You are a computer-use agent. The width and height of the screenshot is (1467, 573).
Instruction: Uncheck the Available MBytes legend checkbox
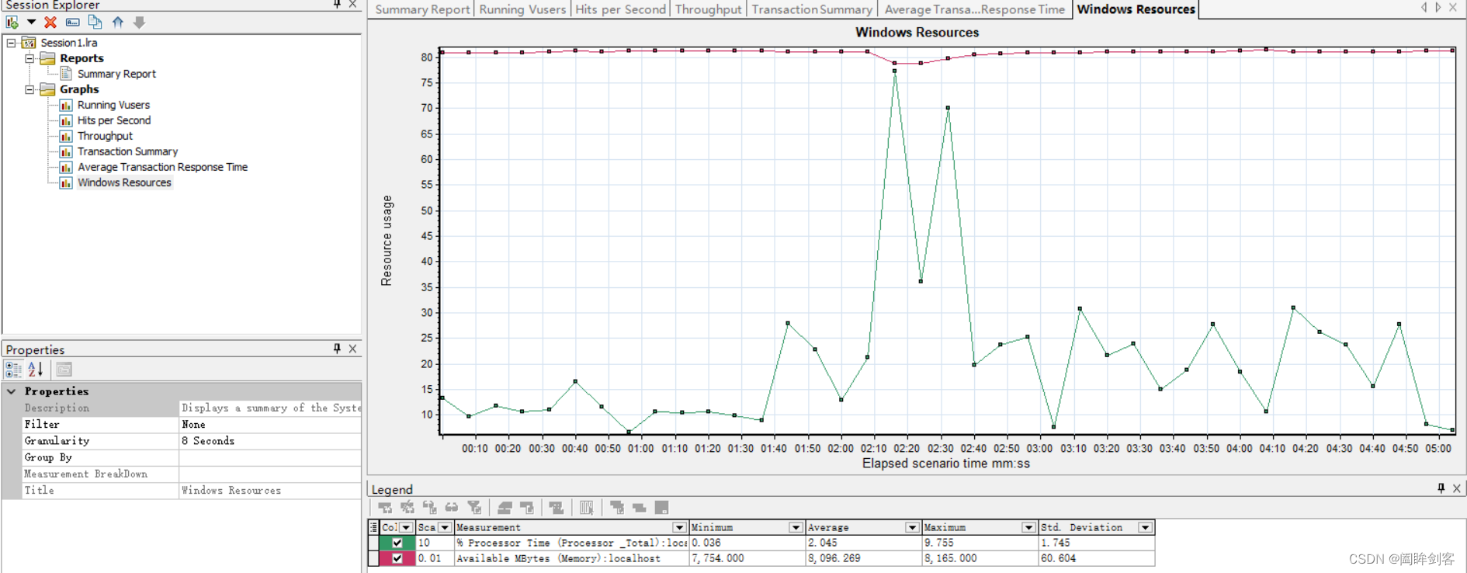click(397, 558)
